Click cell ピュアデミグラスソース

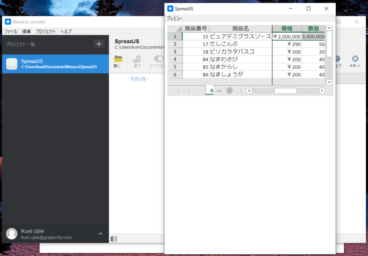[240, 36]
